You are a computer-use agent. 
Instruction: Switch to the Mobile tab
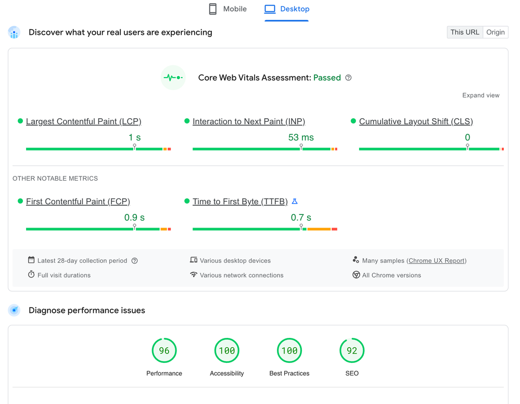(x=228, y=9)
